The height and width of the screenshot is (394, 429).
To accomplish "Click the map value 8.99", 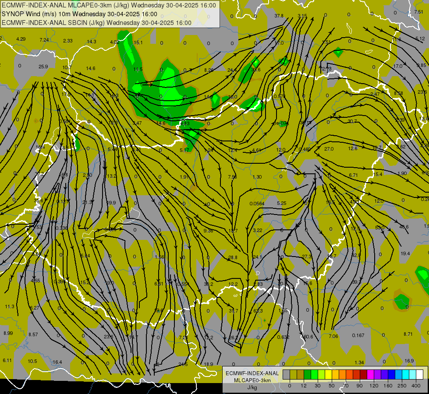I will click(8, 333).
